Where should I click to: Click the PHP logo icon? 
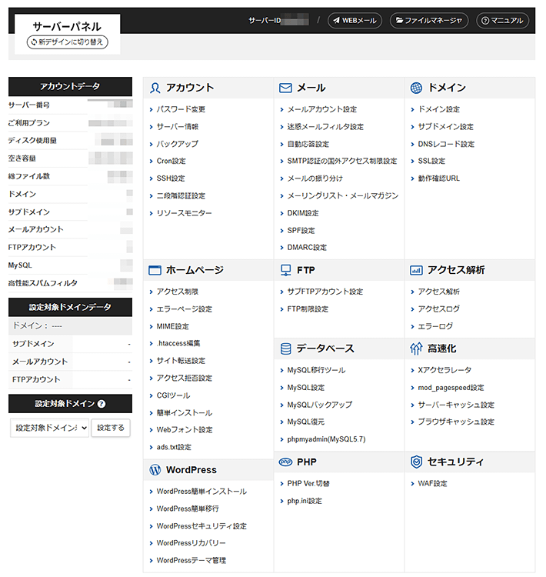pyautogui.click(x=285, y=462)
